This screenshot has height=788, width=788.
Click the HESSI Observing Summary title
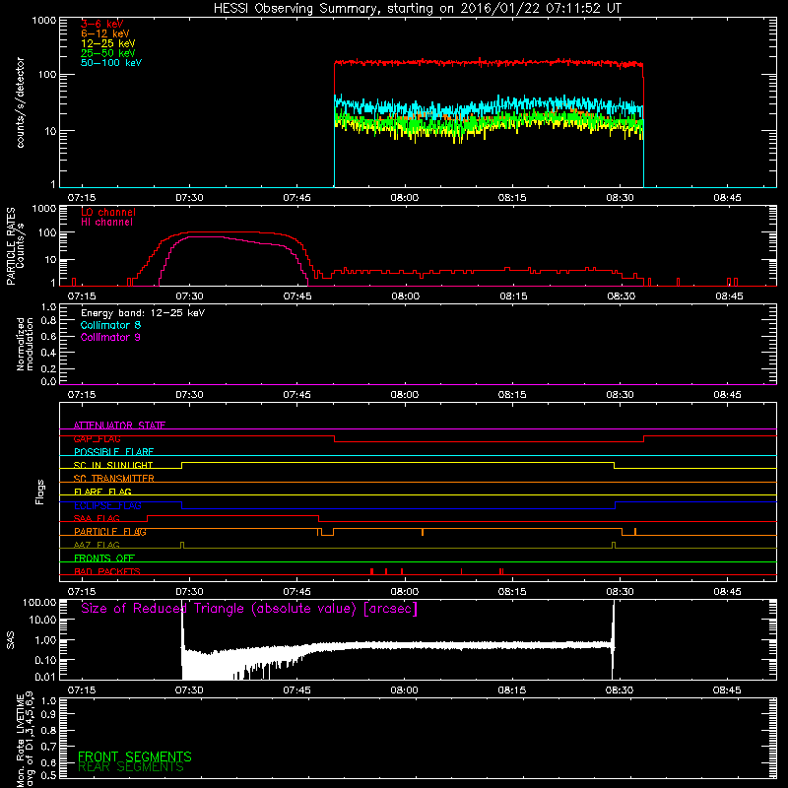418,9
